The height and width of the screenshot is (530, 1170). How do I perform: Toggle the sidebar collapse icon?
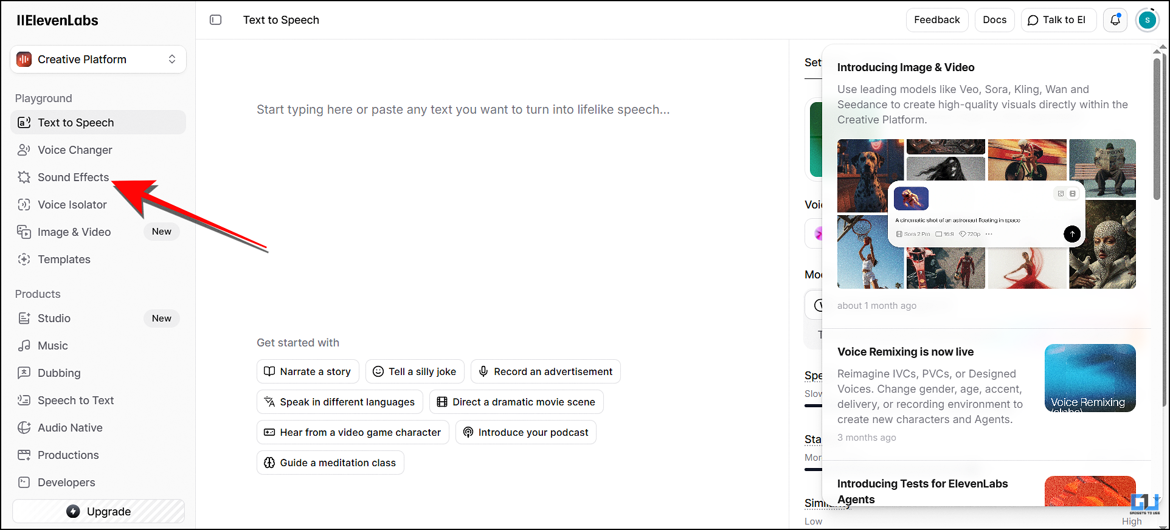coord(215,20)
